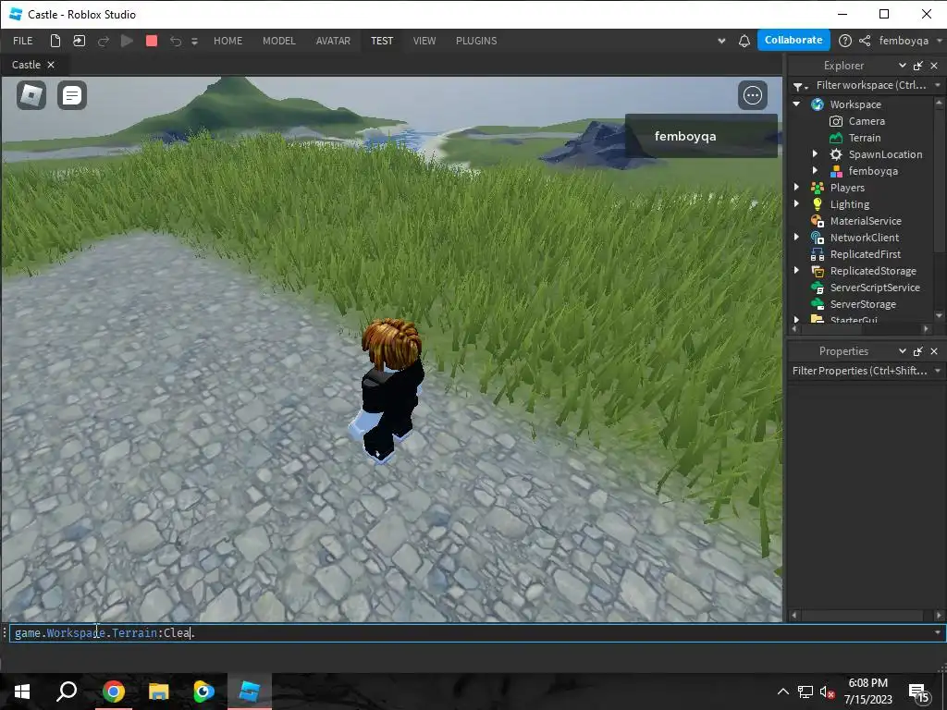Click the New file icon

tap(55, 41)
